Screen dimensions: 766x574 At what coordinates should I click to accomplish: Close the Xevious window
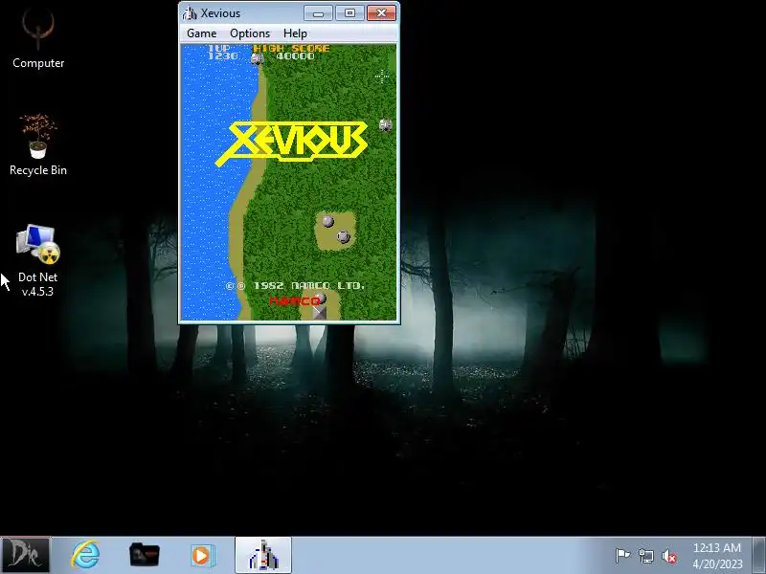tap(381, 12)
